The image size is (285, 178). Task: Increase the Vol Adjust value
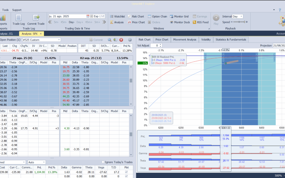[160, 45]
